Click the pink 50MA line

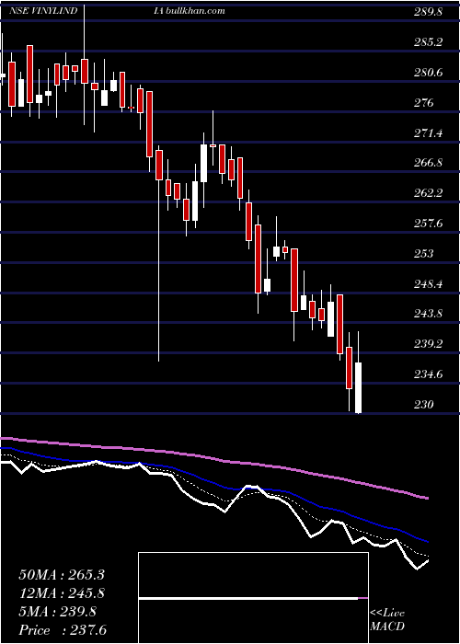(x=213, y=459)
